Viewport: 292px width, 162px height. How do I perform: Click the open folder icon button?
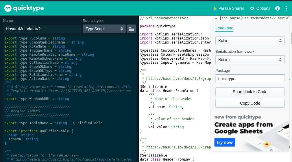click(132, 29)
